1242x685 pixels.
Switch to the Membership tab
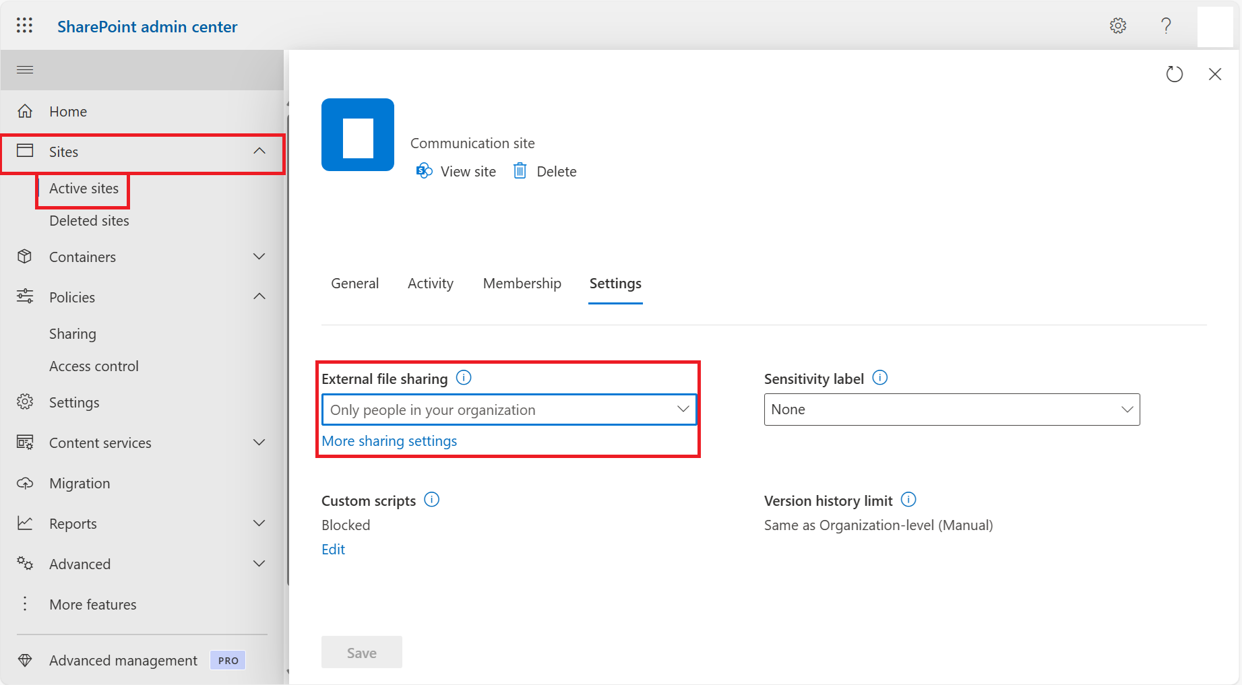(x=522, y=284)
